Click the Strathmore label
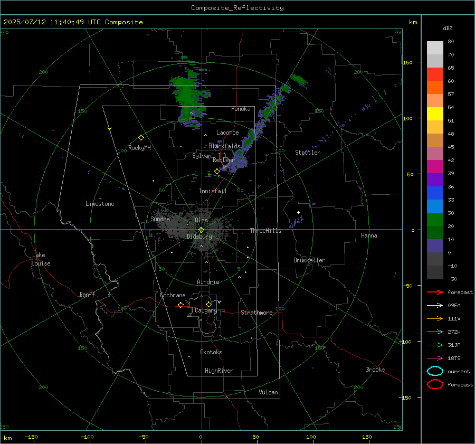Viewport: 475px width, 444px height. [256, 313]
